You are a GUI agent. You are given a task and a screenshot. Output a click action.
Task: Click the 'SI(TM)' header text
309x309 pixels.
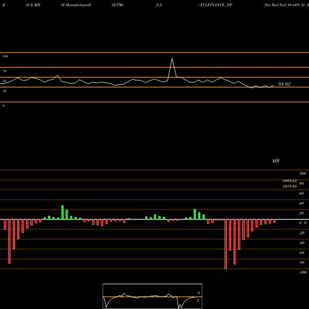pyautogui.click(x=117, y=5)
